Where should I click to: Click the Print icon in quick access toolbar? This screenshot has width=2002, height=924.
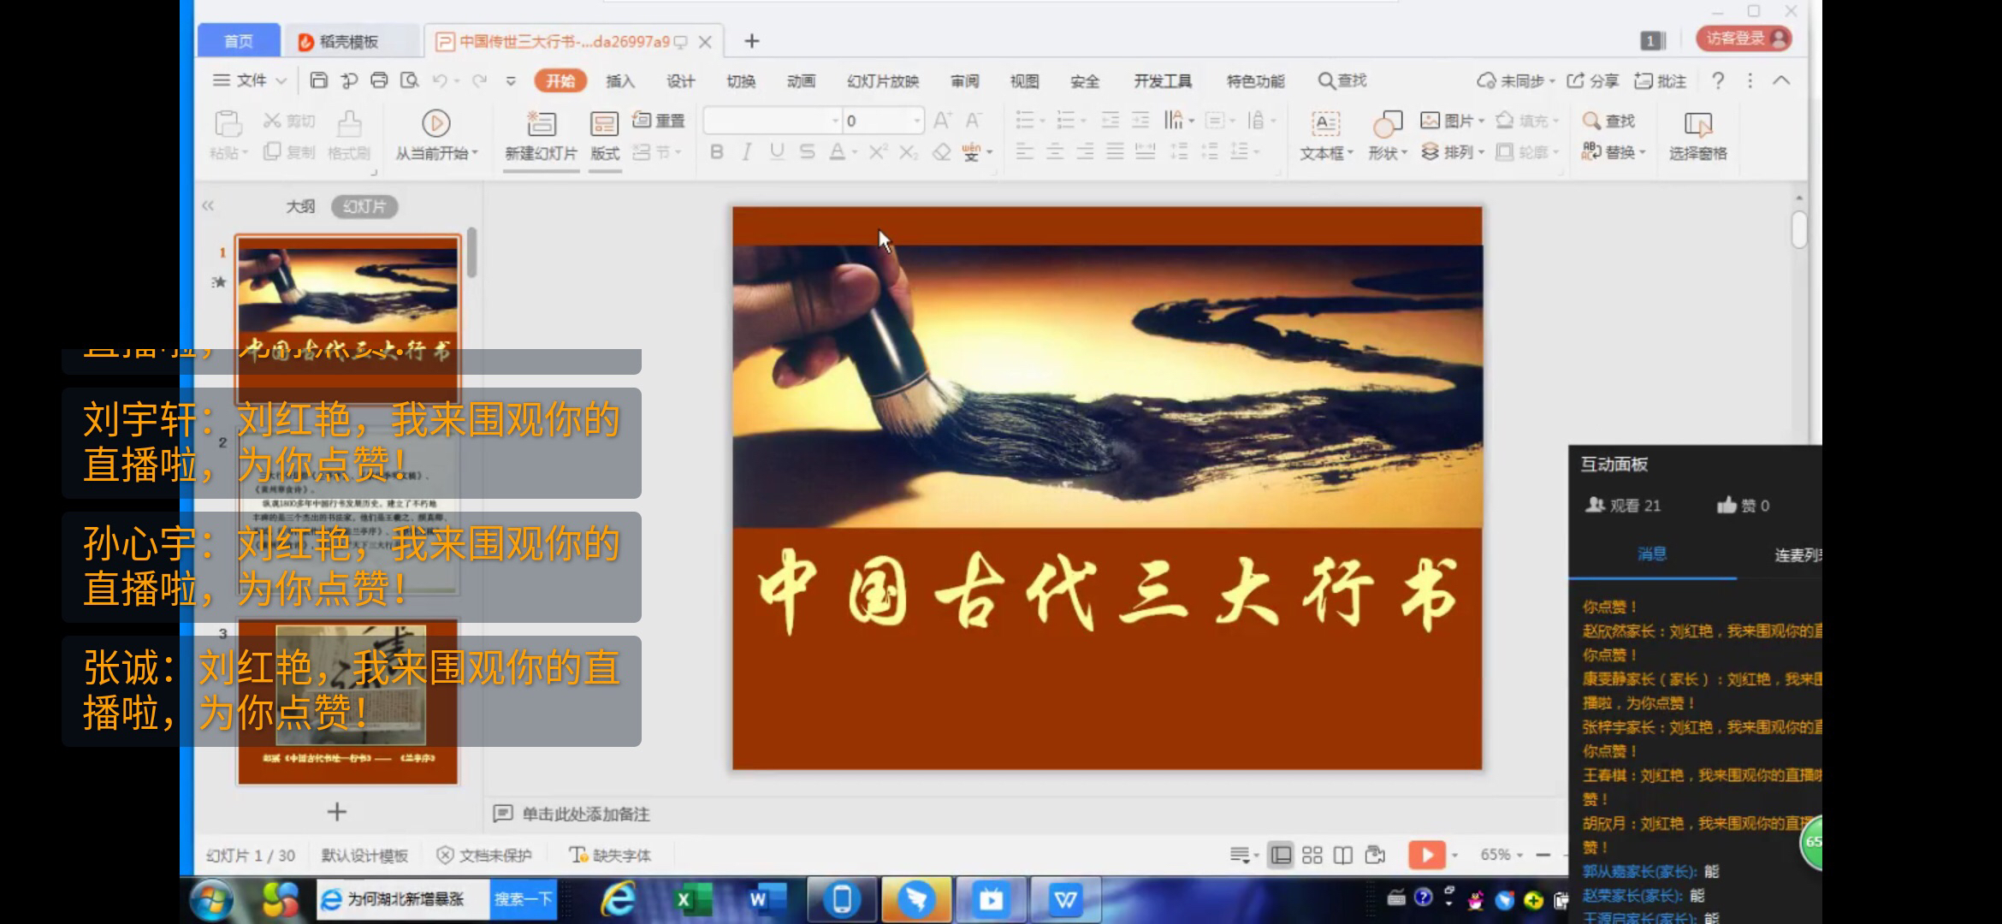(x=379, y=80)
